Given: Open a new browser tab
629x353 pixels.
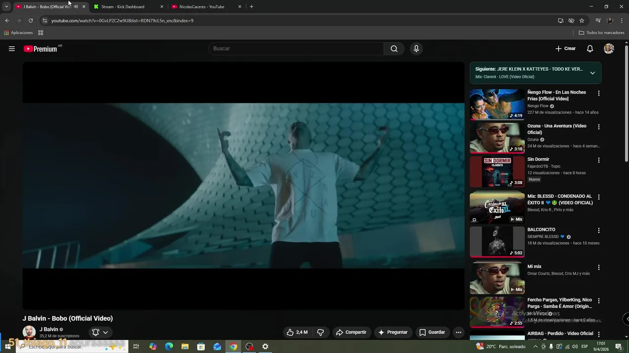Looking at the screenshot, I should tap(252, 6).
